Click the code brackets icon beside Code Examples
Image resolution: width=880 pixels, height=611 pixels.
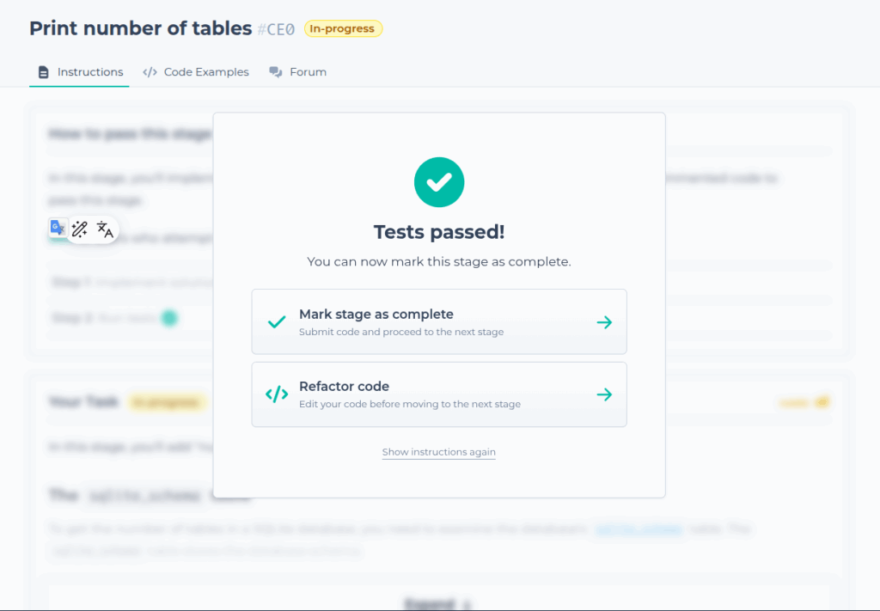[x=150, y=72]
